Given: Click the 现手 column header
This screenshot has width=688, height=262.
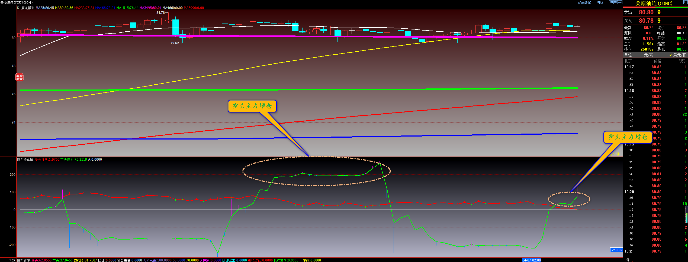Looking at the screenshot, I should (683, 61).
